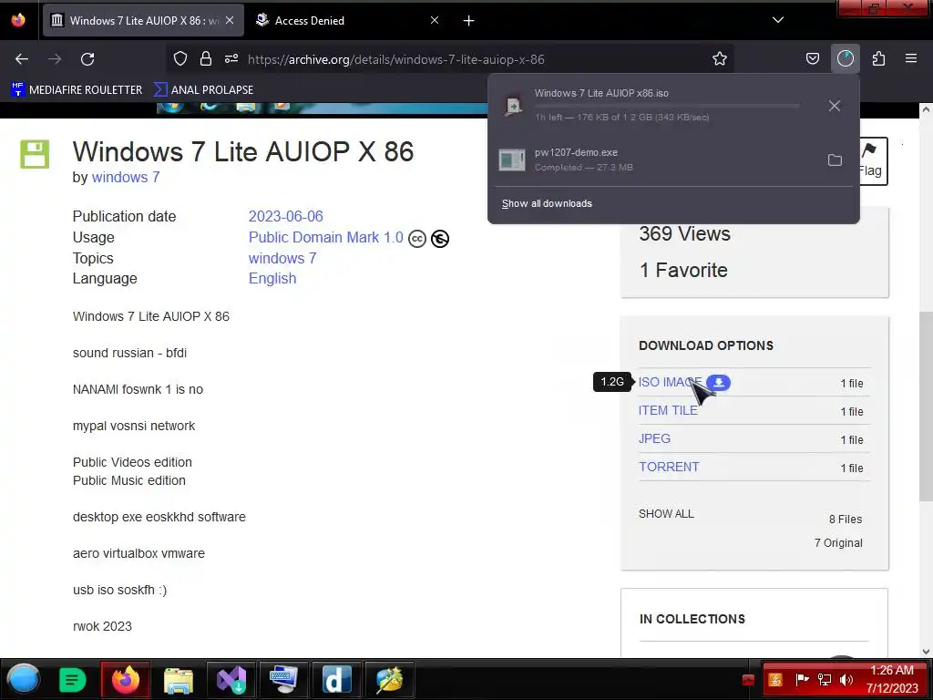Click the volume speaker tray icon
The image size is (933, 700).
coord(846,679)
